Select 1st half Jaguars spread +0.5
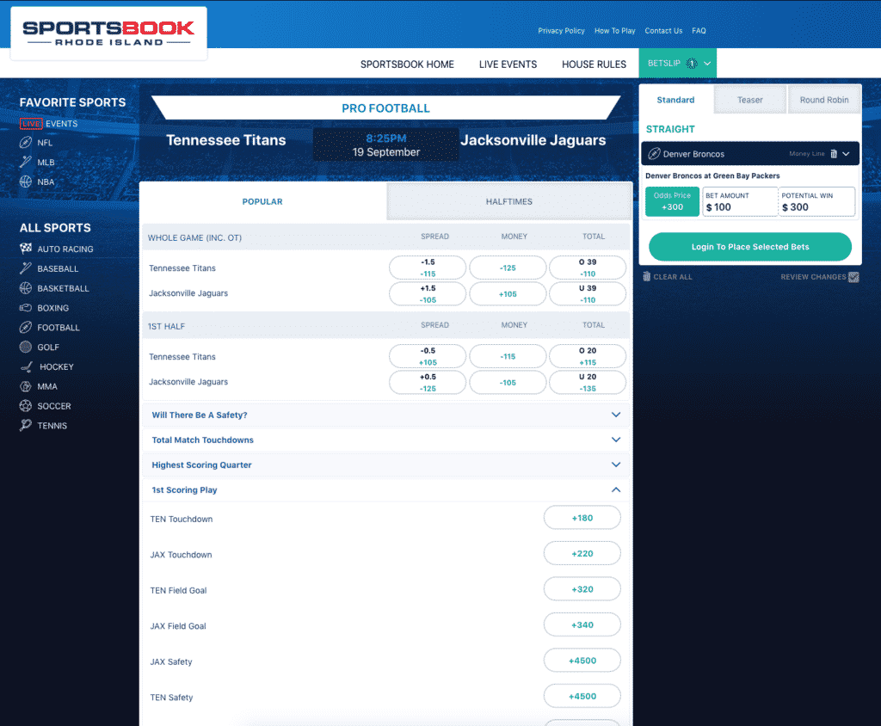Screen dimensions: 881x726 click(428, 383)
